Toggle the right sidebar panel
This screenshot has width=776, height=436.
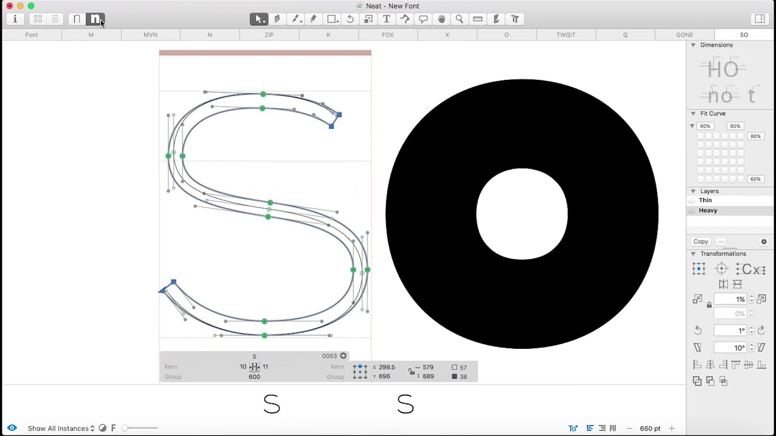[x=760, y=19]
